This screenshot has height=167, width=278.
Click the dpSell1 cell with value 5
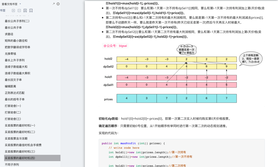[x=227, y=85]
